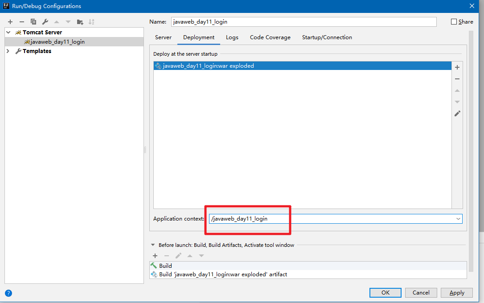Select Build 'javaweb_day11_login:war exploded' artifact task
The height and width of the screenshot is (303, 484).
pos(308,274)
